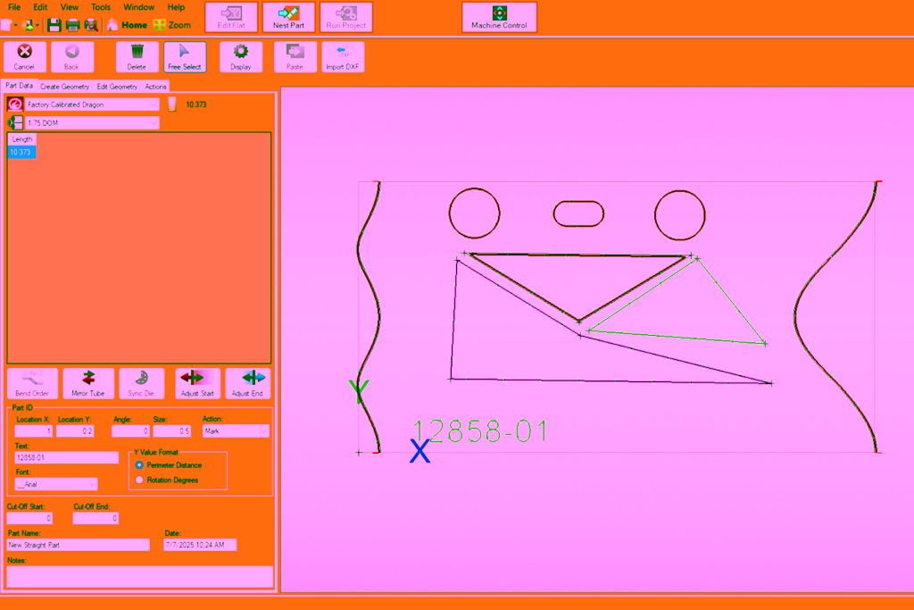This screenshot has height=610, width=914.
Task: Click the Adjust End button
Action: (x=248, y=383)
